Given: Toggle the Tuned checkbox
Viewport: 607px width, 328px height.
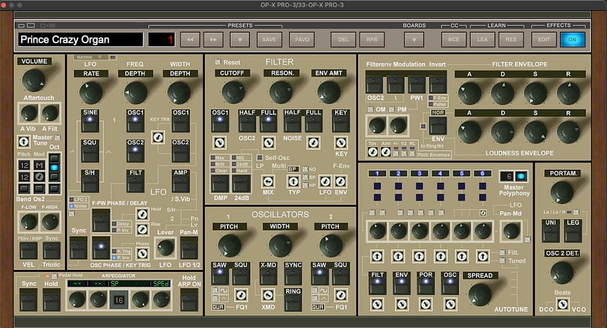Looking at the screenshot, I should [x=502, y=261].
